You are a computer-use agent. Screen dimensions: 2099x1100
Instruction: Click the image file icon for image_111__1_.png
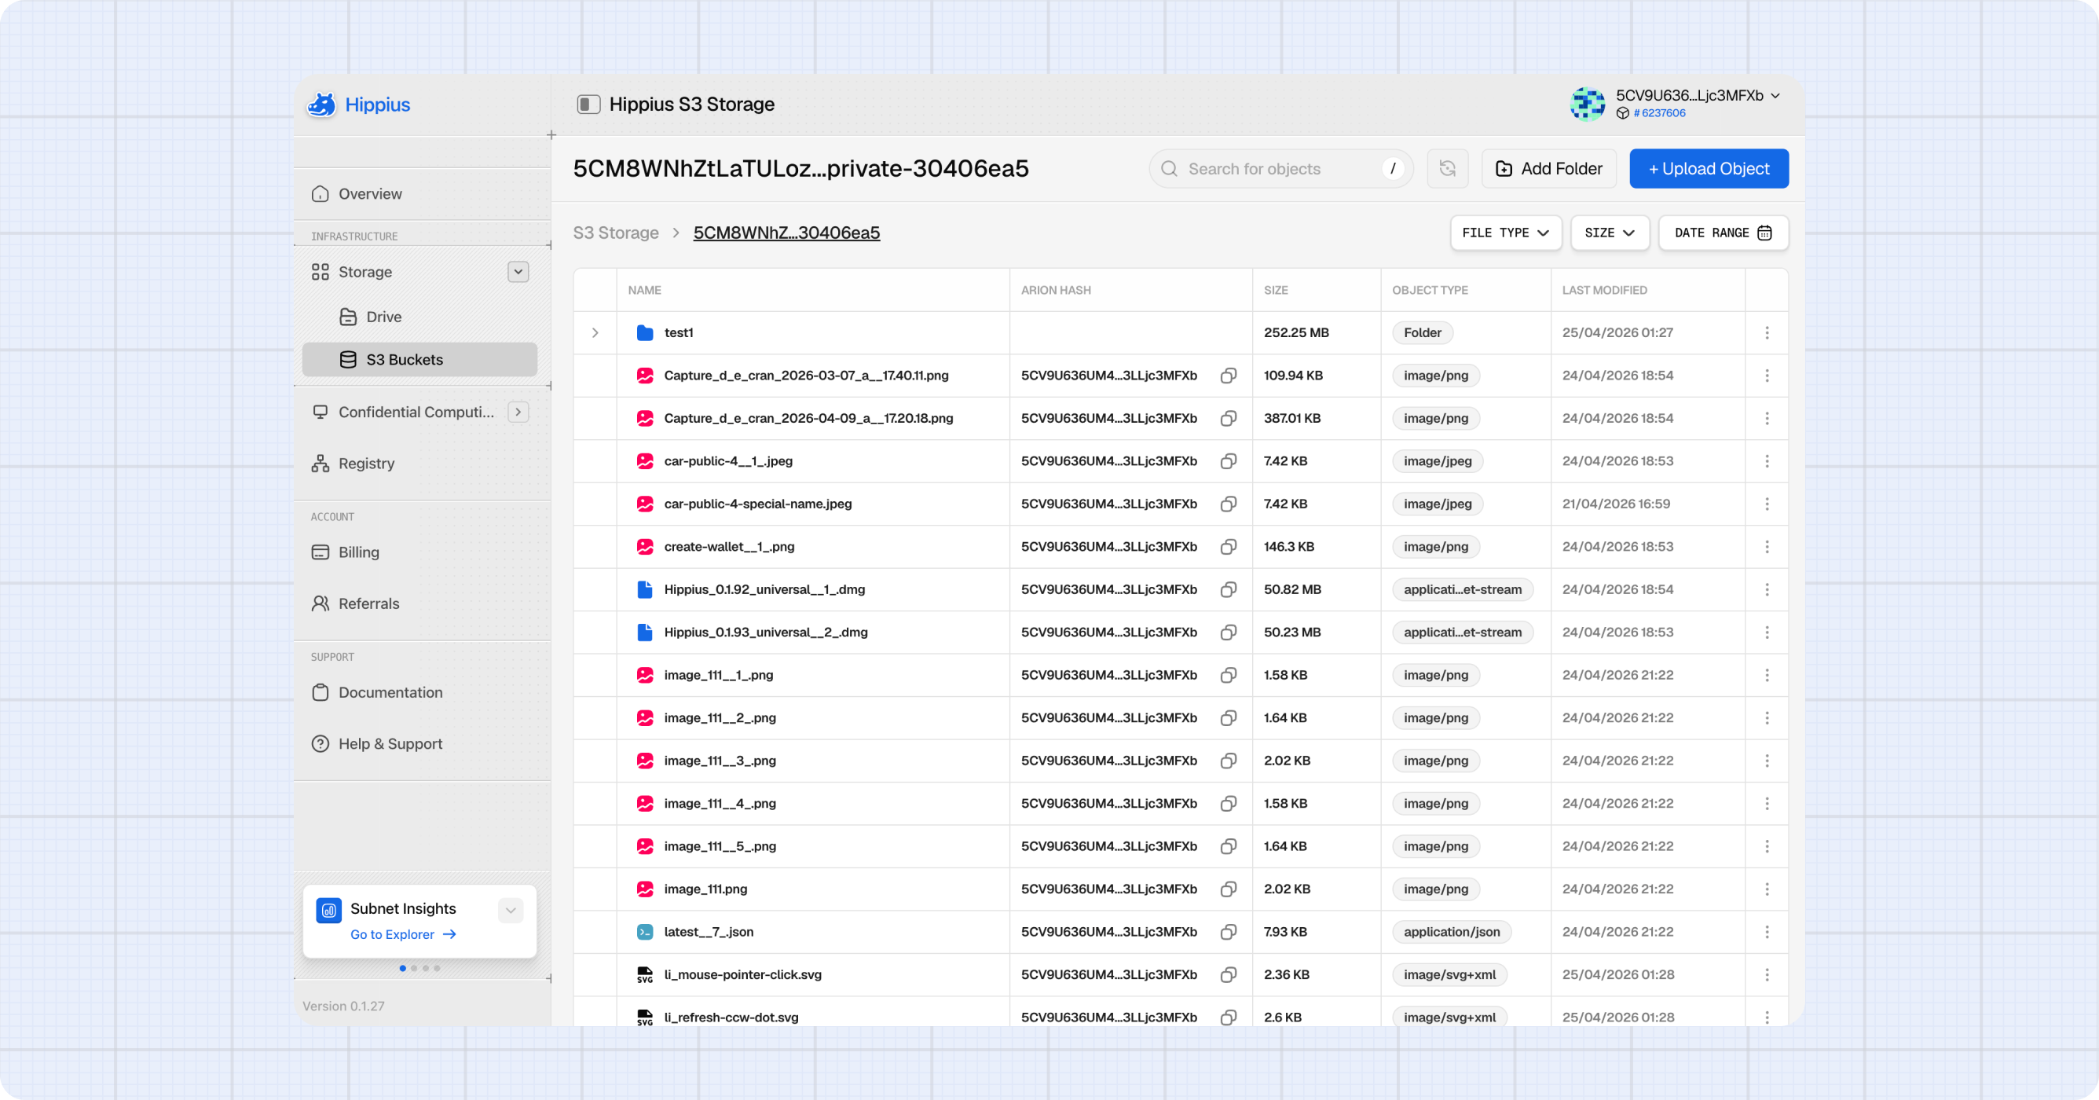pyautogui.click(x=644, y=675)
